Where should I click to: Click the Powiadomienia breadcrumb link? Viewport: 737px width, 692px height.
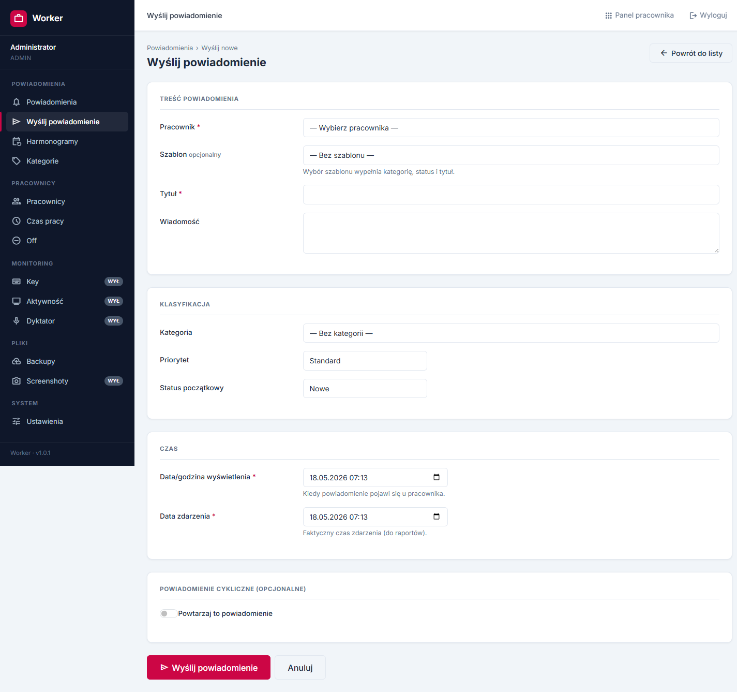click(170, 48)
